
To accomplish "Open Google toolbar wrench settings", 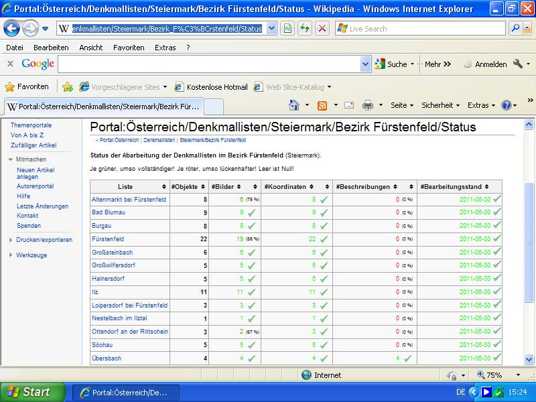I will click(x=517, y=64).
